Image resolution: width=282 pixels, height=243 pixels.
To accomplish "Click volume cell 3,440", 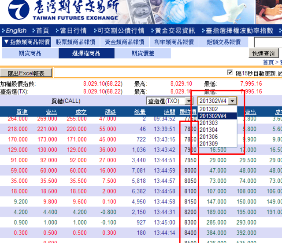I will [x=139, y=160].
